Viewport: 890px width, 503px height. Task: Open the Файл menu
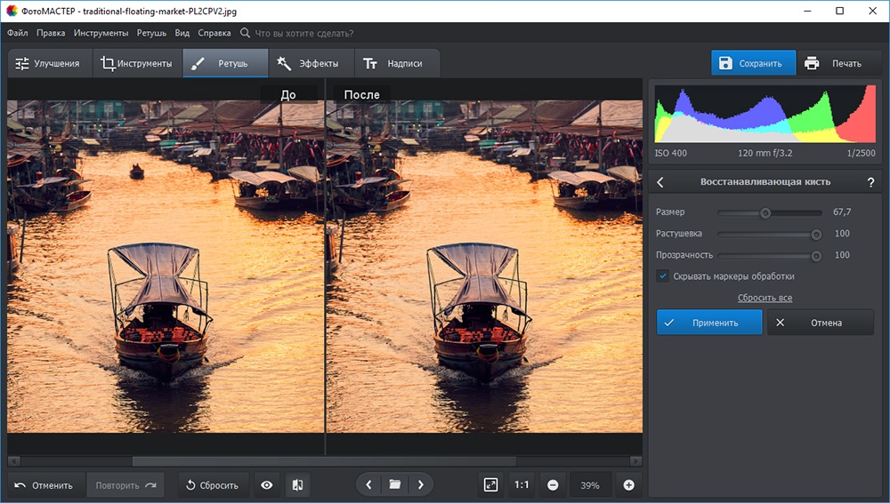tap(18, 33)
